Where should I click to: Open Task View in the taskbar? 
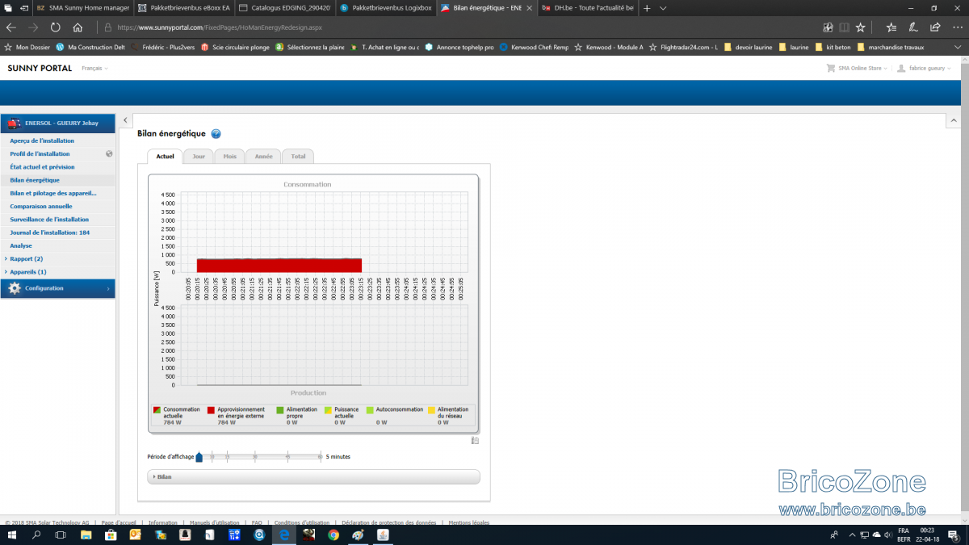(61, 535)
